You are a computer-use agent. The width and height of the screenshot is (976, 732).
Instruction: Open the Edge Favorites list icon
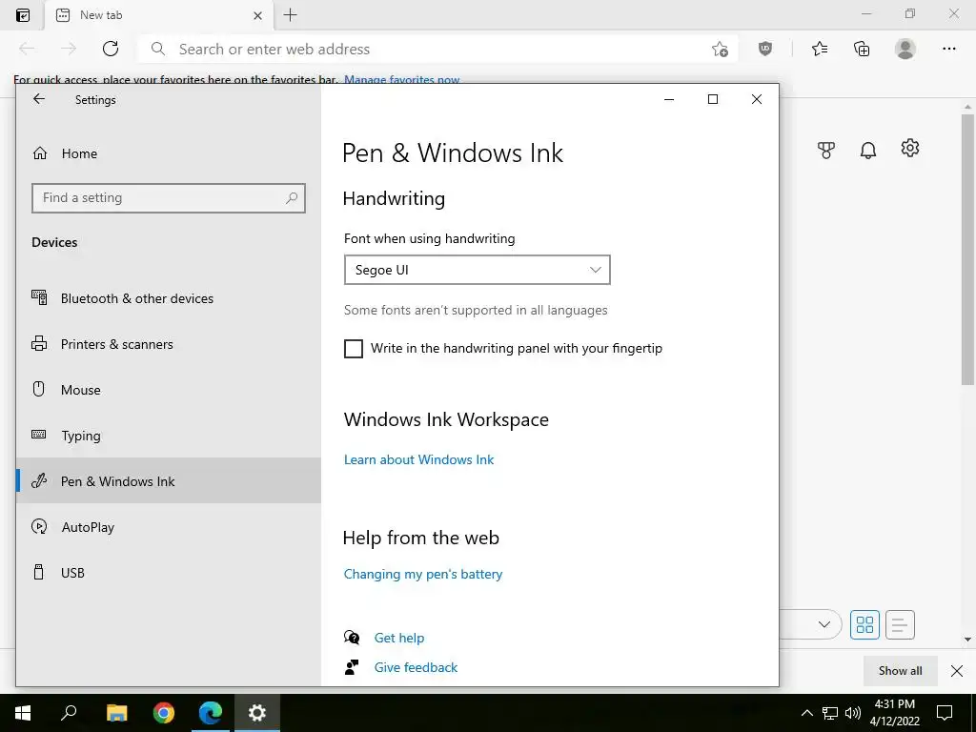819,49
